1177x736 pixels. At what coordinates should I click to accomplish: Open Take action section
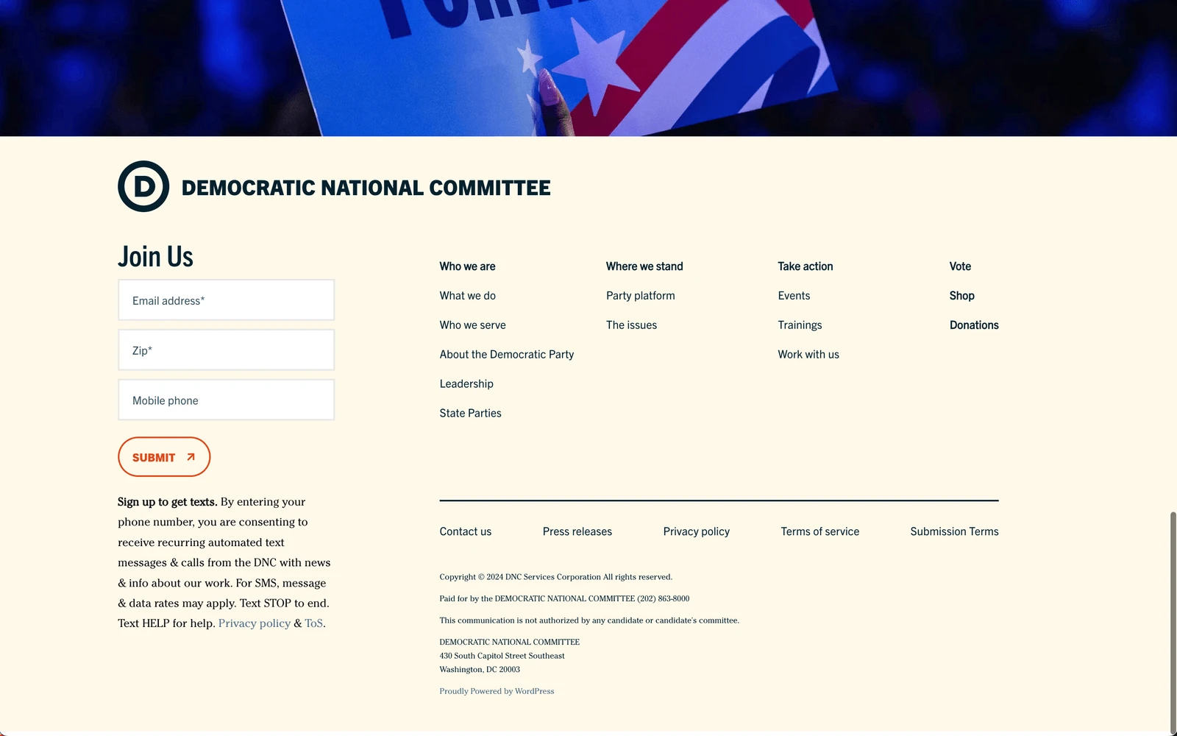[806, 266]
